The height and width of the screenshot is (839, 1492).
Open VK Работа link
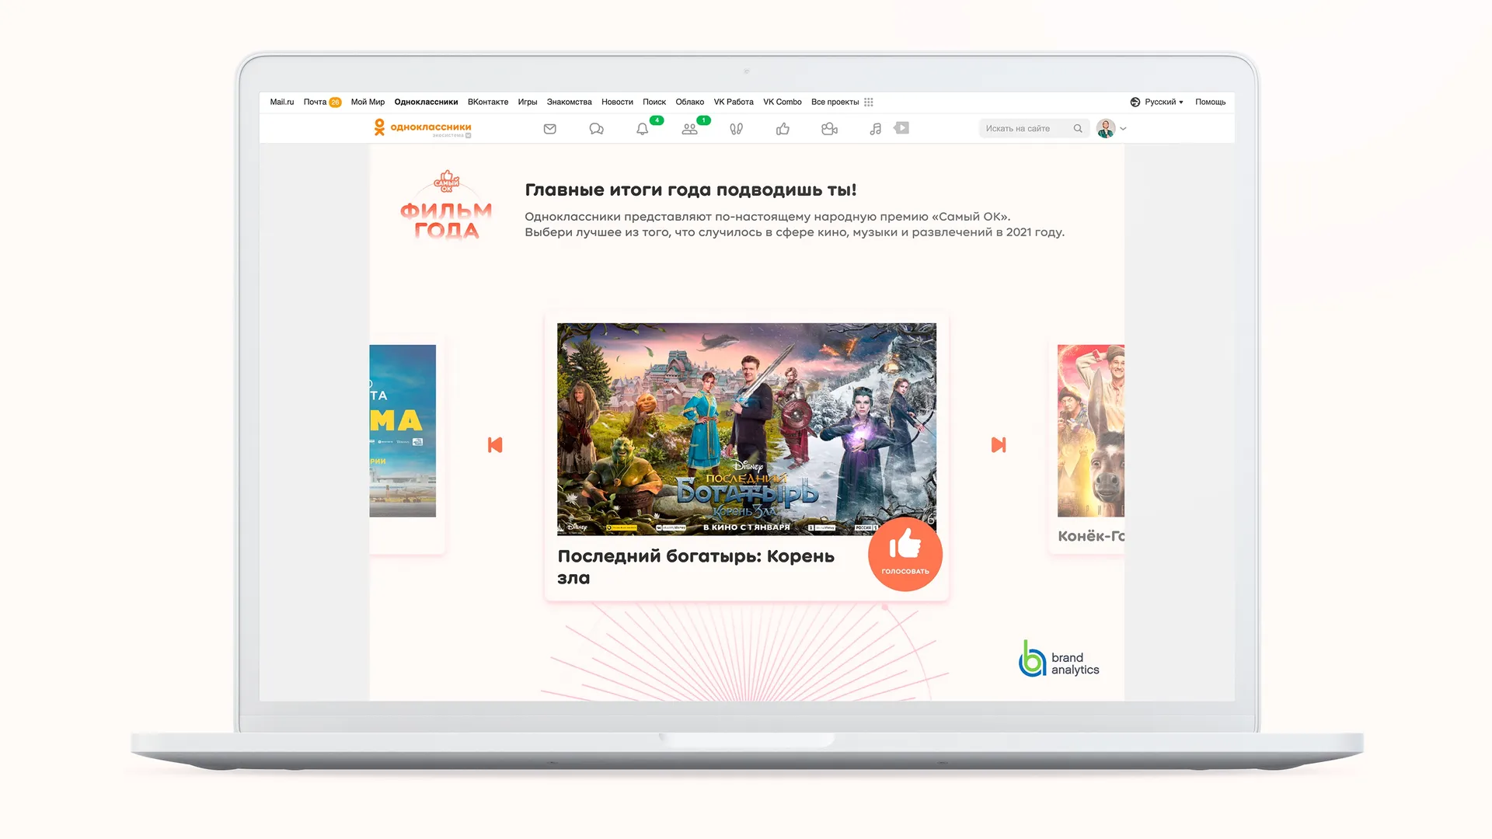tap(734, 102)
